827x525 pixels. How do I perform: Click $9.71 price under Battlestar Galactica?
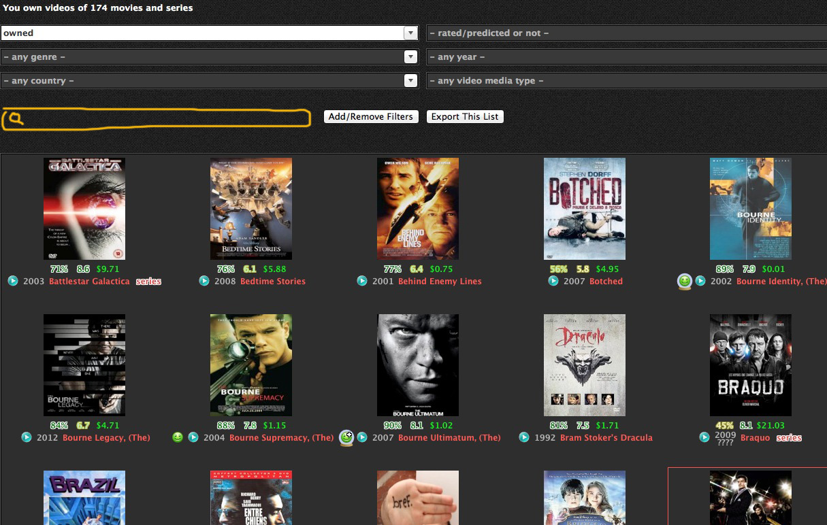click(108, 269)
